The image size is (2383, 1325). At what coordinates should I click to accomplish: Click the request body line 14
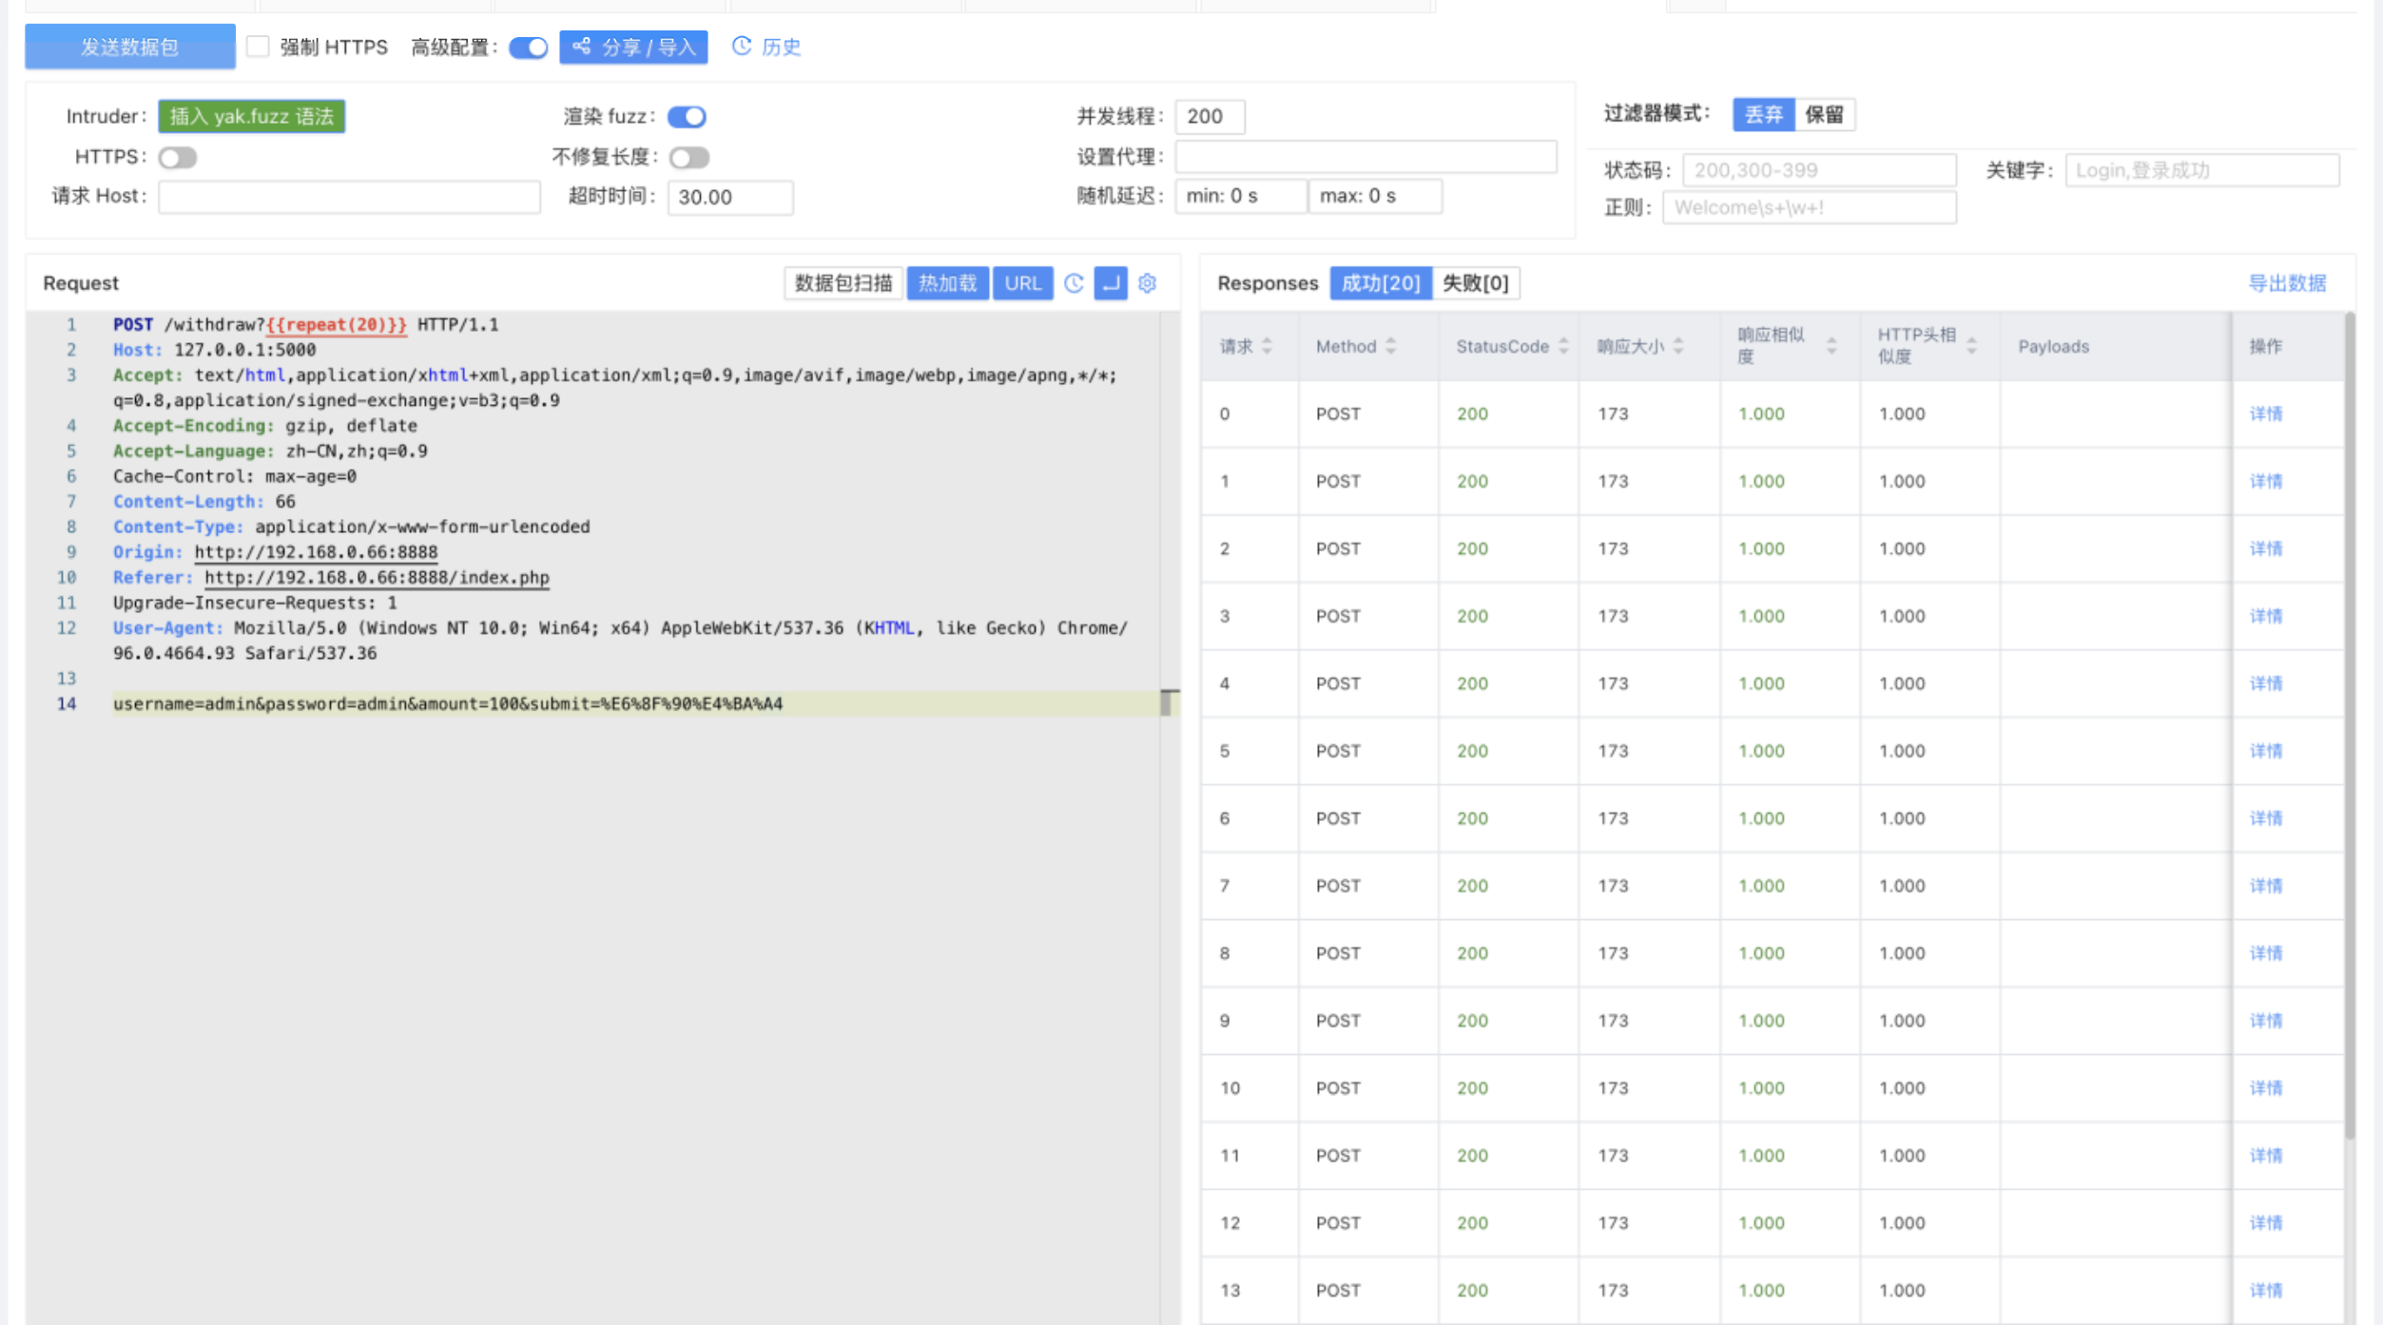point(448,704)
